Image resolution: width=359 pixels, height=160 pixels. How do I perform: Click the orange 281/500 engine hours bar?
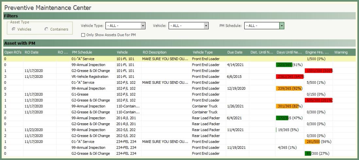click(x=312, y=142)
